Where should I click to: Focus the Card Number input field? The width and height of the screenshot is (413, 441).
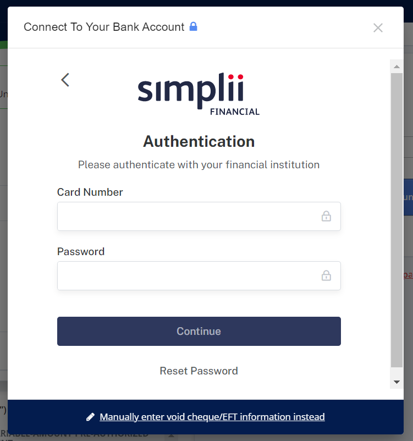pyautogui.click(x=187, y=216)
